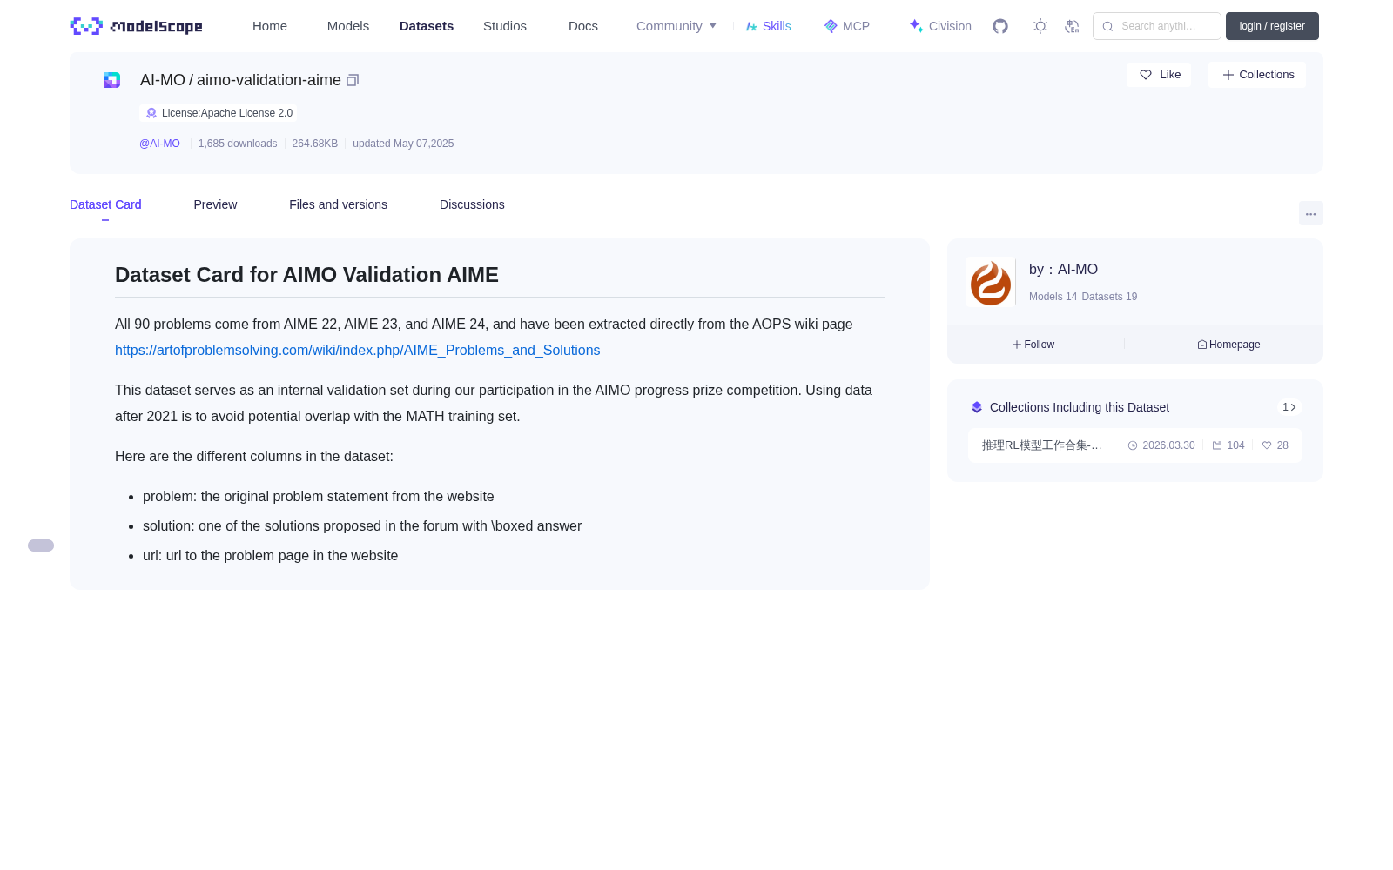
Task: Click the Apache license badge
Action: pyautogui.click(x=219, y=113)
